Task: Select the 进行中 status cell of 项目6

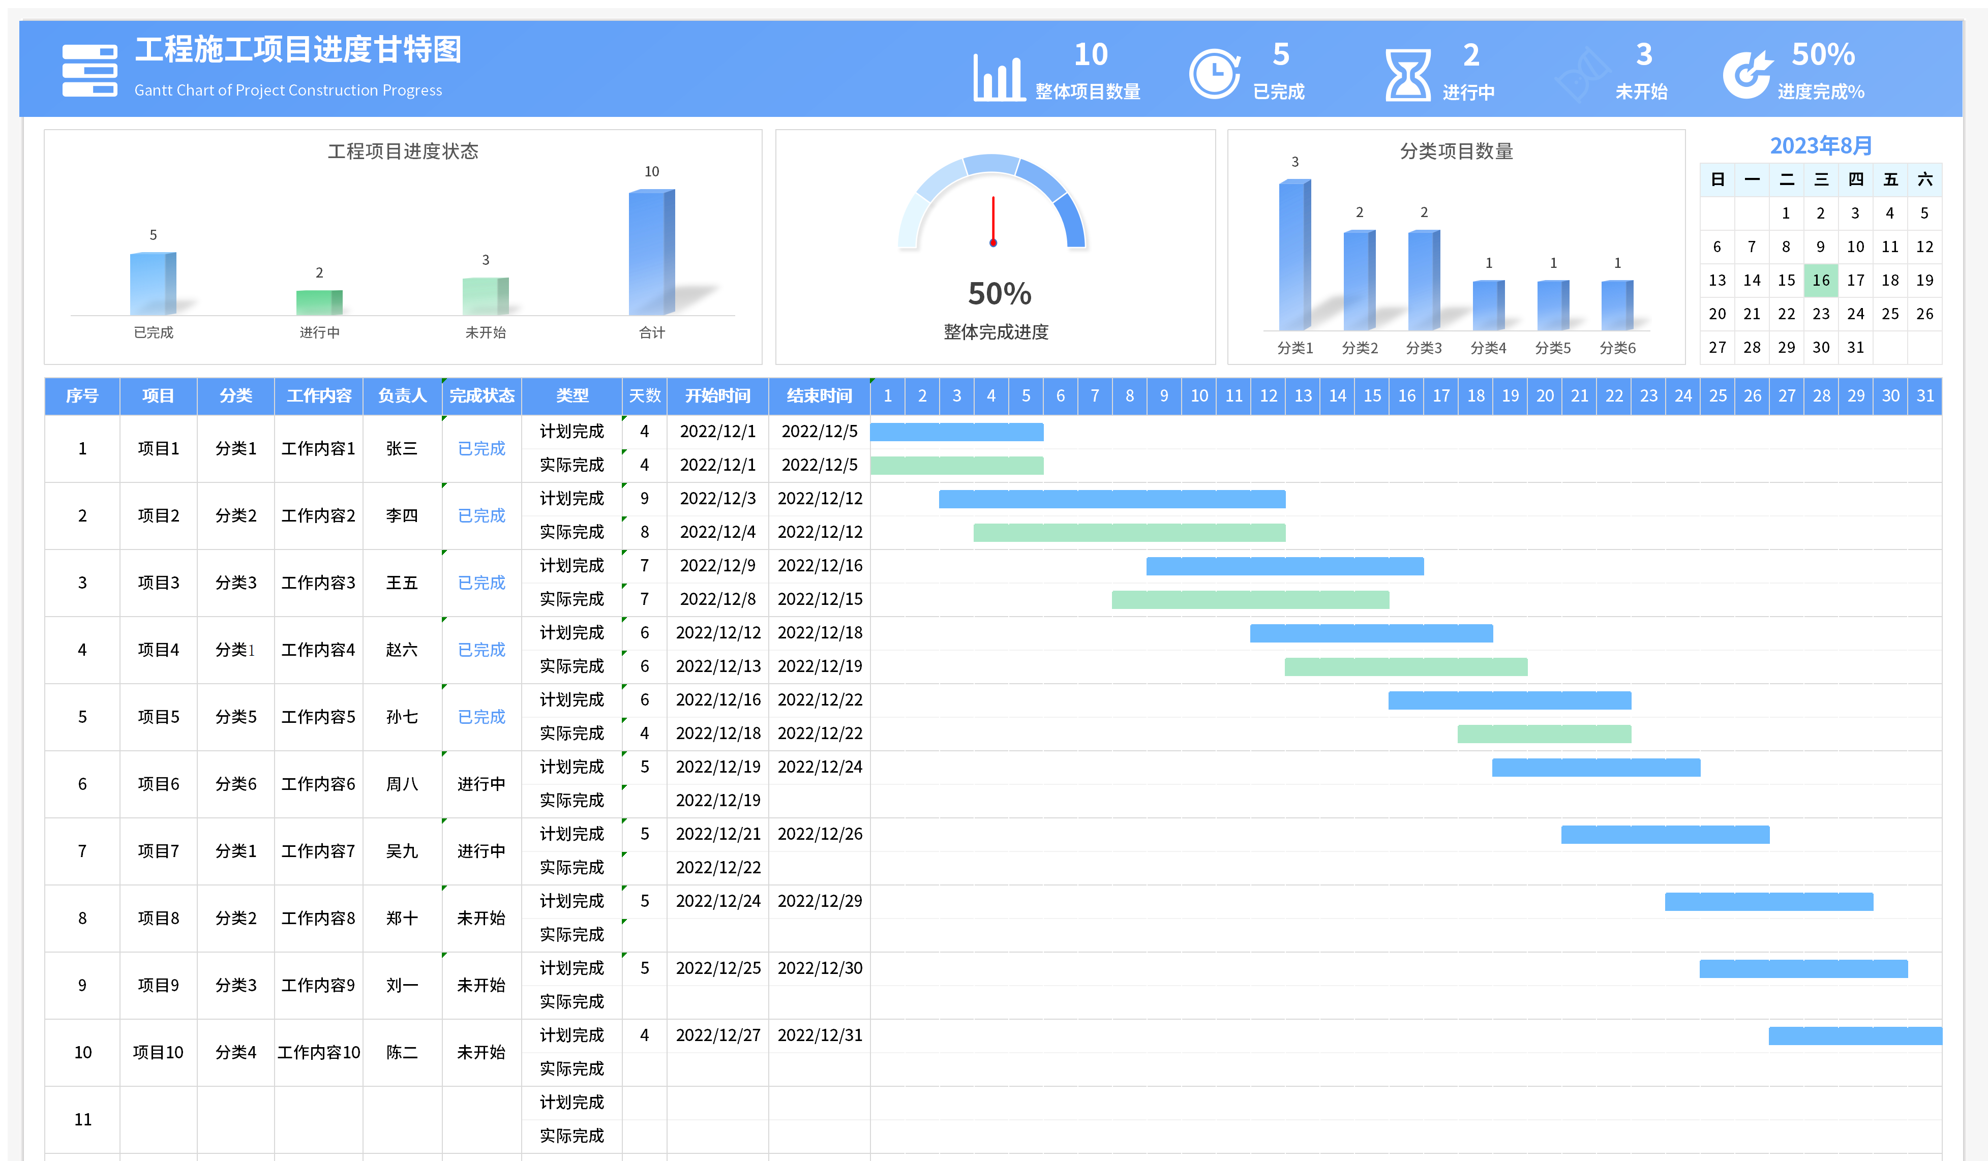Action: [x=481, y=784]
